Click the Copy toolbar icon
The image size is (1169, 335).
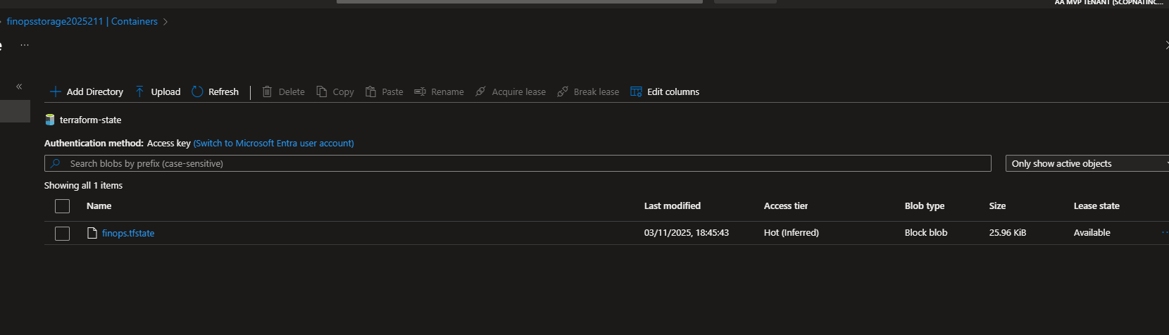322,91
